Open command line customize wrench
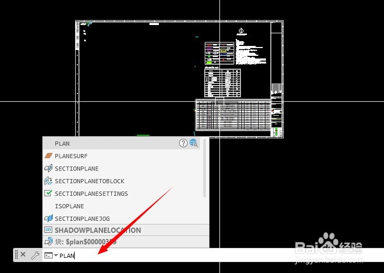Viewport: 384px width, 273px height. click(x=36, y=255)
